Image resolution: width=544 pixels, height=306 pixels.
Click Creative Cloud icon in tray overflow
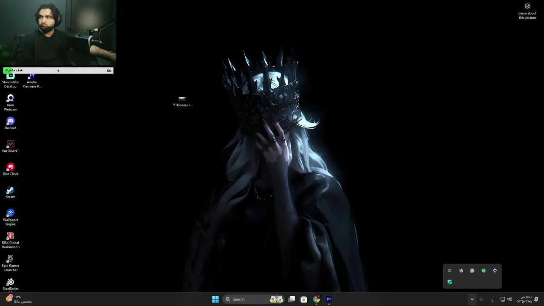click(x=450, y=271)
